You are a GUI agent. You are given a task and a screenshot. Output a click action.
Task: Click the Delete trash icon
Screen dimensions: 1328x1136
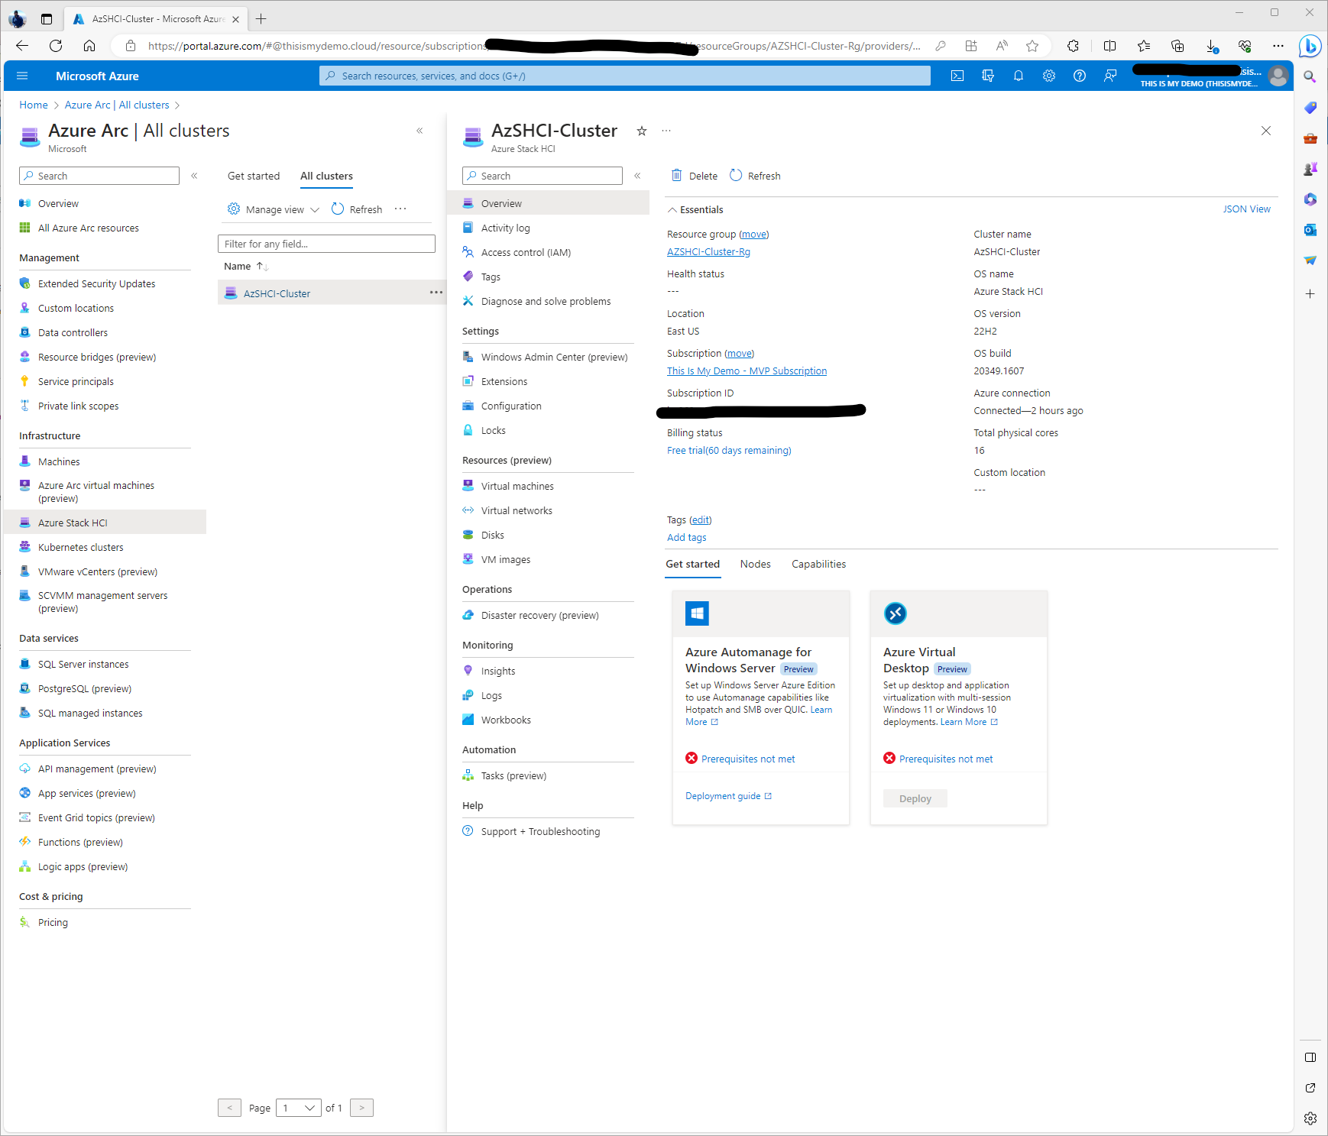676,176
